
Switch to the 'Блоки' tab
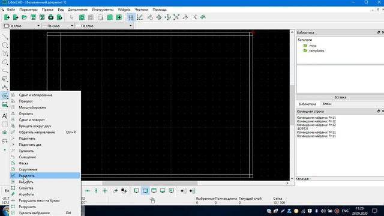327,104
